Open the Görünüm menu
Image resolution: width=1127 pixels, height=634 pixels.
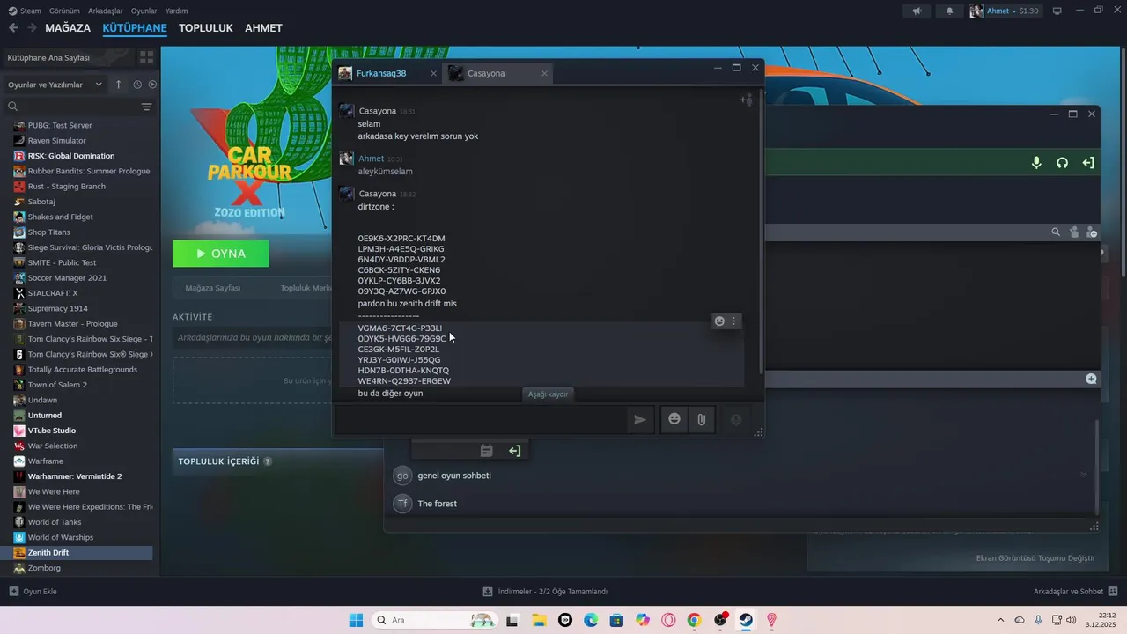coord(64,11)
